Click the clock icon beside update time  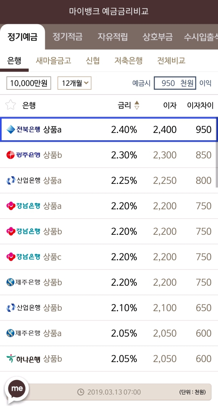tap(81, 392)
